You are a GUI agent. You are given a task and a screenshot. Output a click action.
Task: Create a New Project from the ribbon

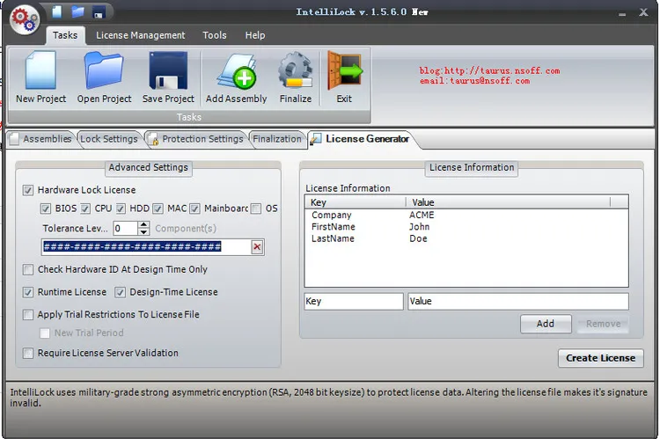(40, 77)
